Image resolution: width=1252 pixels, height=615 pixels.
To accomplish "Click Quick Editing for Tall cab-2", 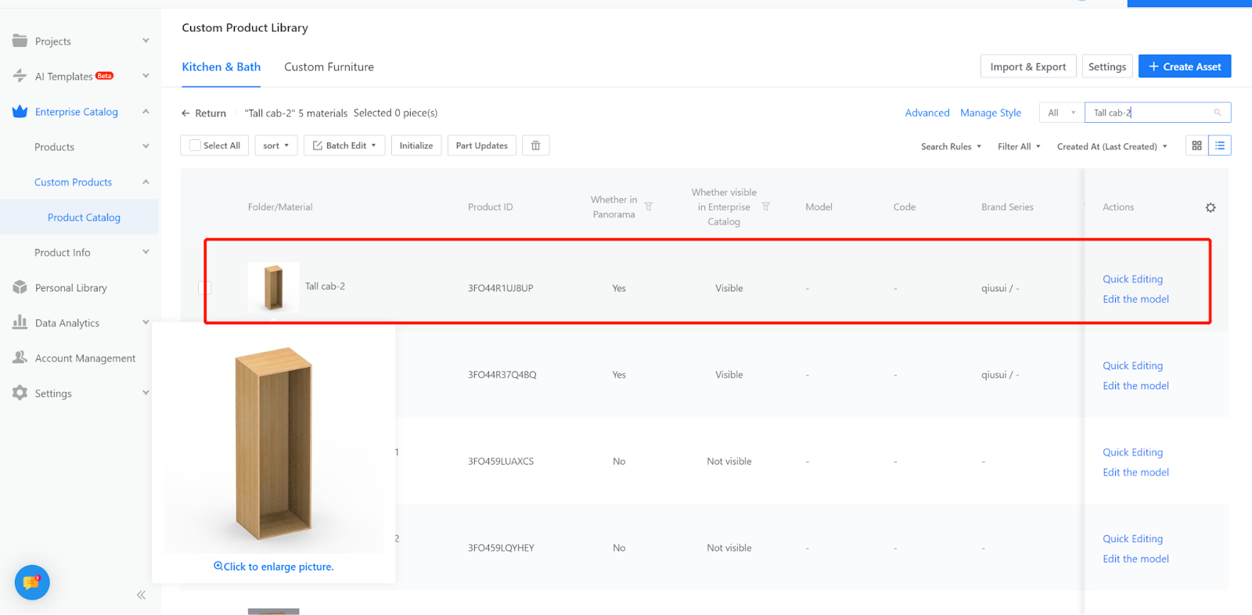I will (1132, 279).
